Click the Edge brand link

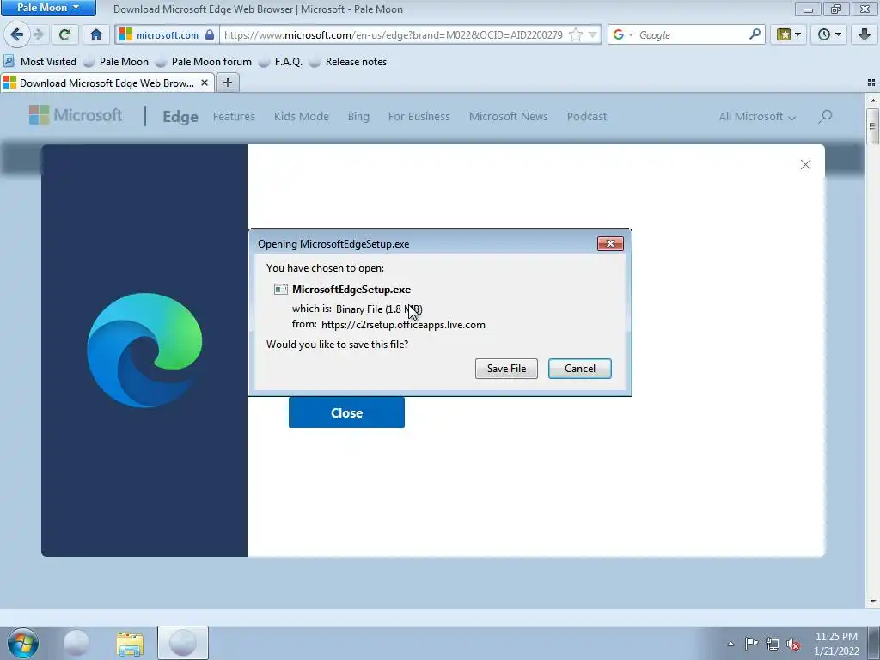pos(180,116)
